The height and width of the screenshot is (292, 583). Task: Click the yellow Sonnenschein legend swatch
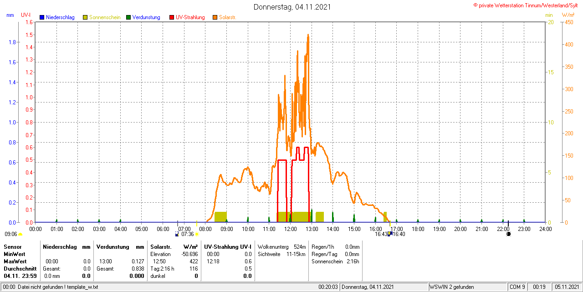coord(85,17)
